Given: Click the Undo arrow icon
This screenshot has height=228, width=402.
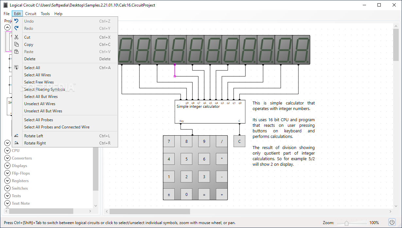Looking at the screenshot, I should 16,21.
